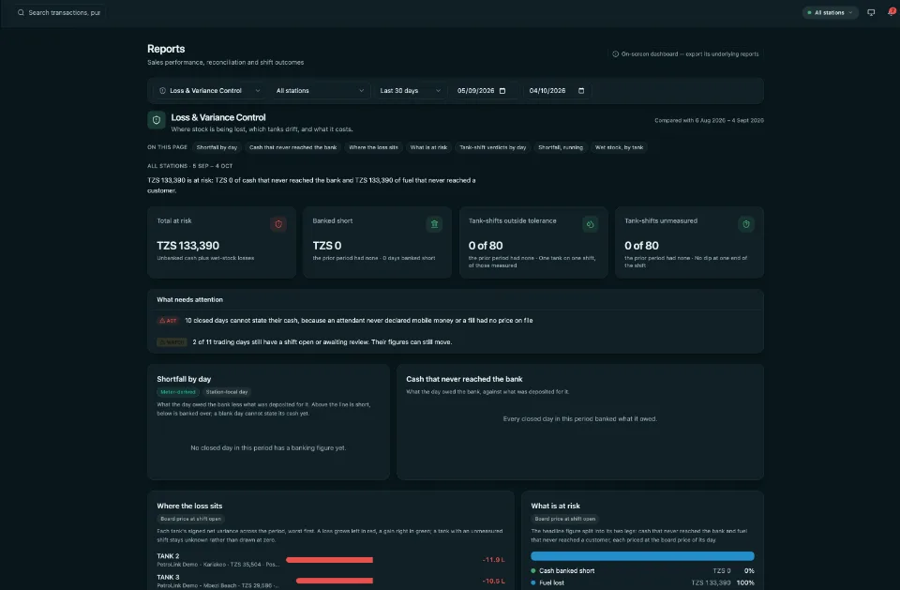Toggle the Station-local day chip
The height and width of the screenshot is (590, 900).
(x=227, y=392)
